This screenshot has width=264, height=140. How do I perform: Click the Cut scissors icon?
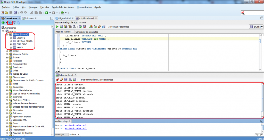pos(32,13)
